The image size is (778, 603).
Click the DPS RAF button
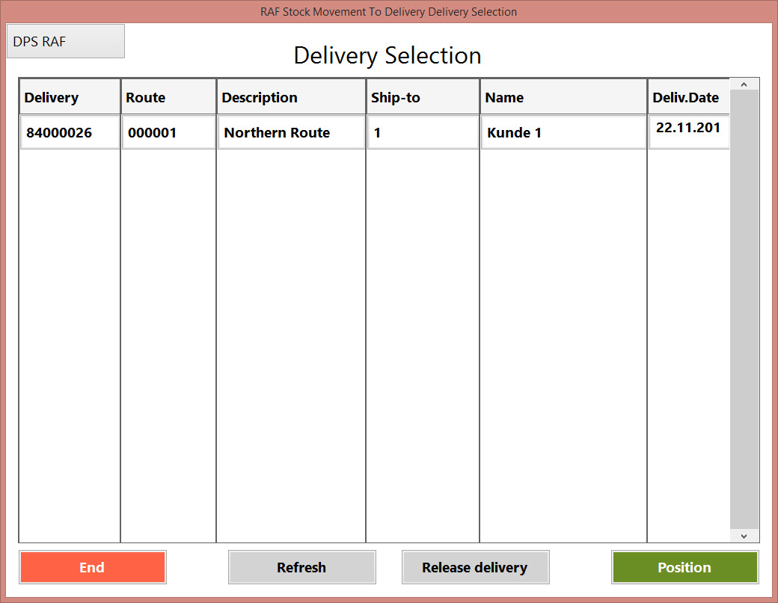pyautogui.click(x=65, y=41)
